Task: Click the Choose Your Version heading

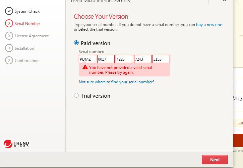Action: [x=101, y=16]
